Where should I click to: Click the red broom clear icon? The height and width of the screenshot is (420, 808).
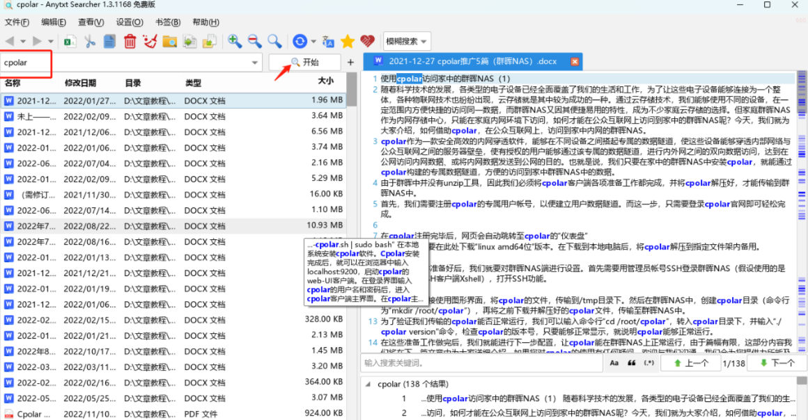click(x=150, y=42)
